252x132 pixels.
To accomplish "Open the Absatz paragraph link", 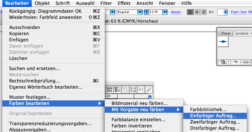I will click(x=176, y=12).
